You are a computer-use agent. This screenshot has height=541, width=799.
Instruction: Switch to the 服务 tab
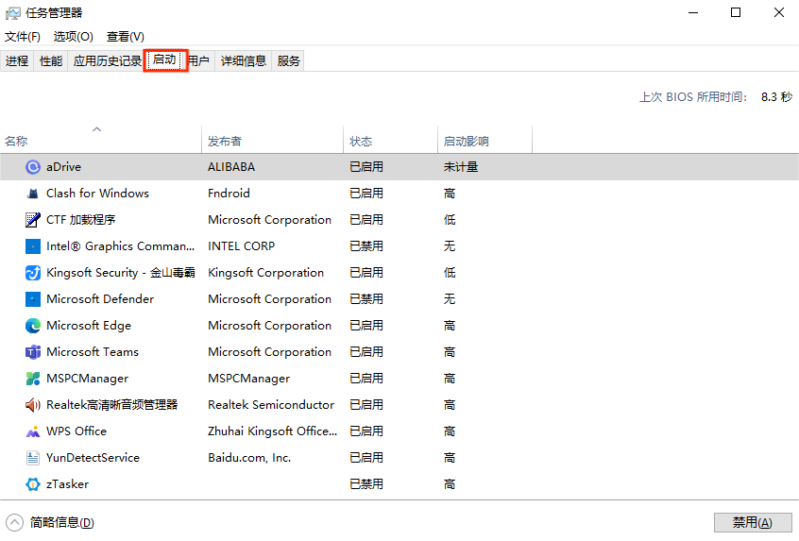[288, 61]
